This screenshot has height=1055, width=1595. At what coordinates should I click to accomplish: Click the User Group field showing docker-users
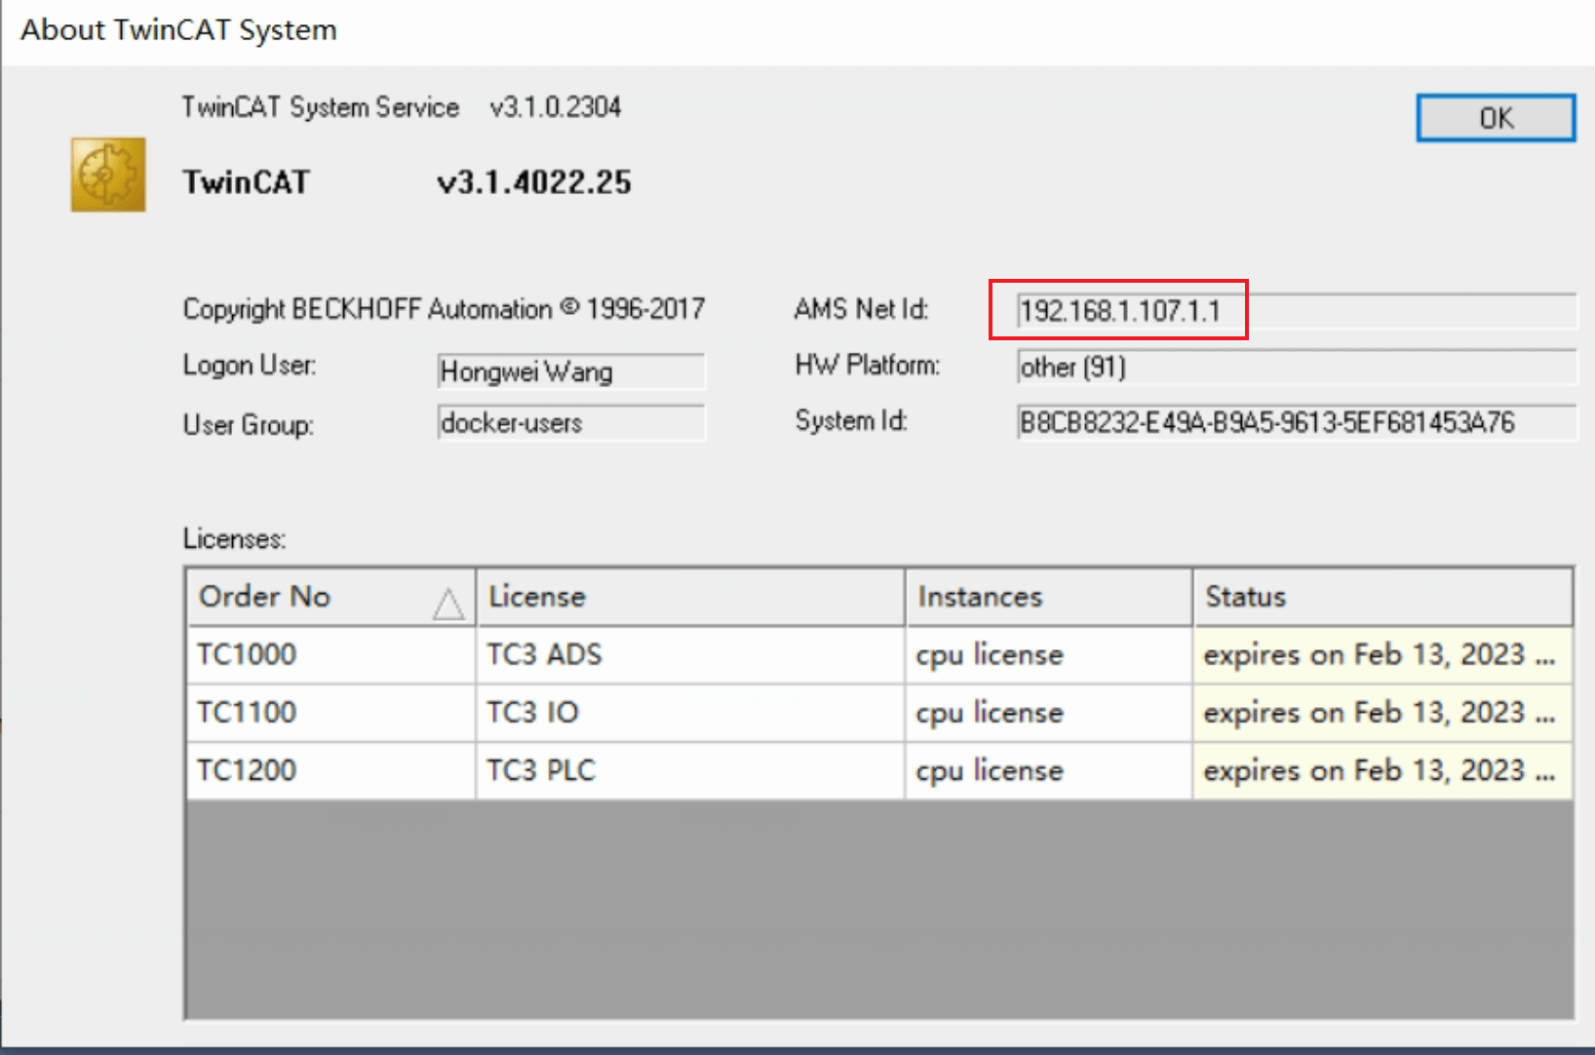[571, 423]
